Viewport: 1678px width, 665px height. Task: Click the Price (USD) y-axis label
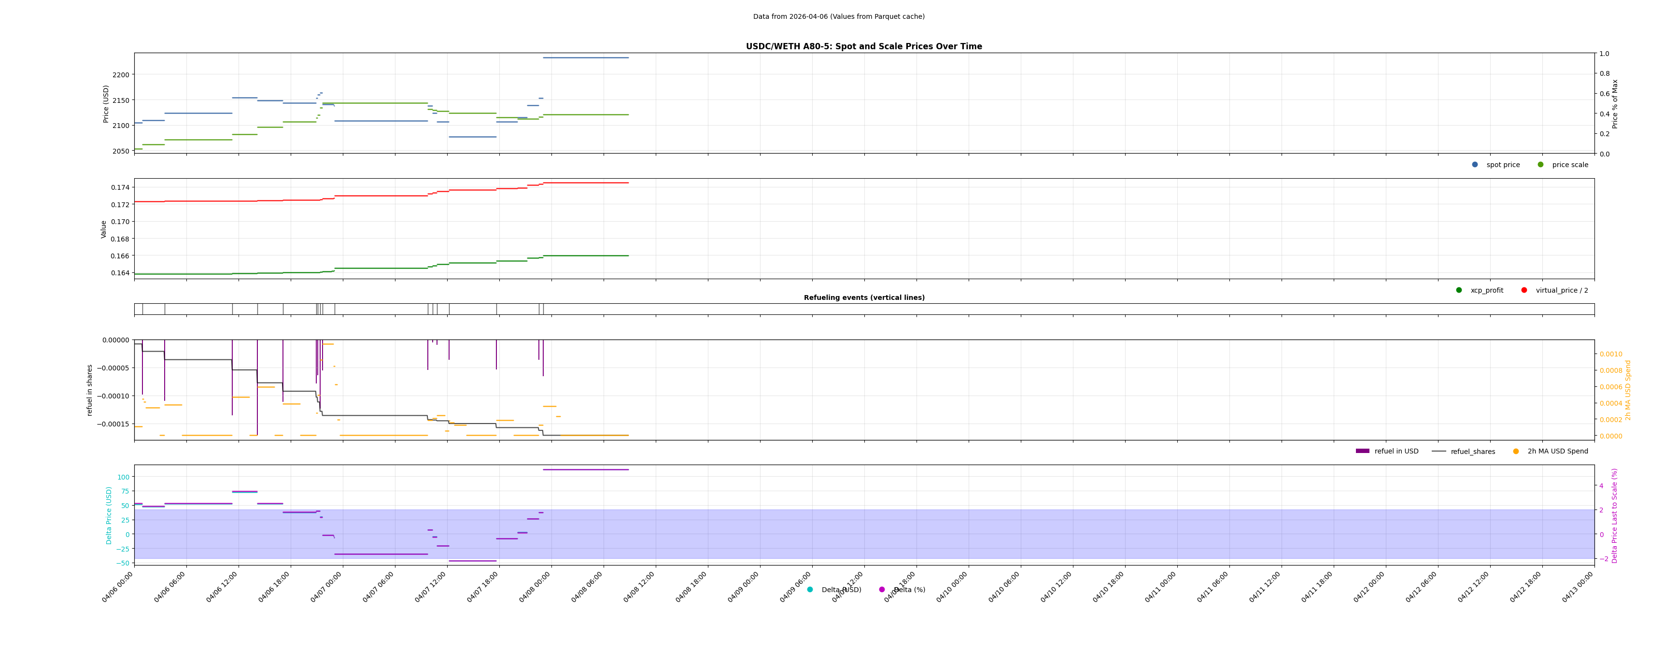coord(106,103)
